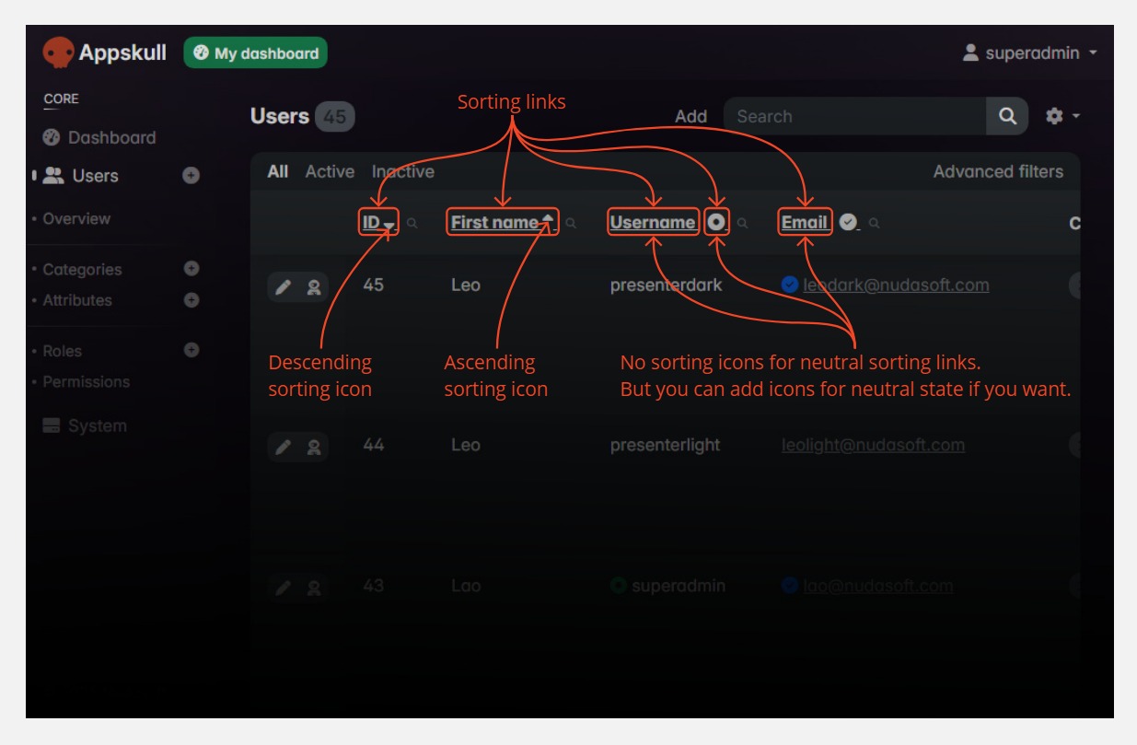
Task: Sort the table by ID column
Action: pyautogui.click(x=380, y=222)
